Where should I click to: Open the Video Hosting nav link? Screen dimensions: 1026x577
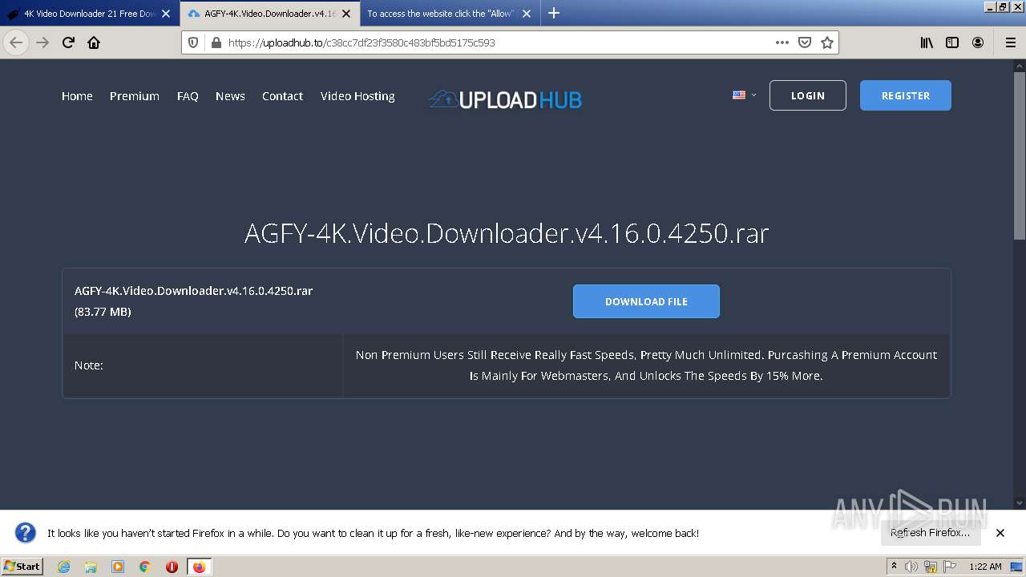(x=357, y=95)
